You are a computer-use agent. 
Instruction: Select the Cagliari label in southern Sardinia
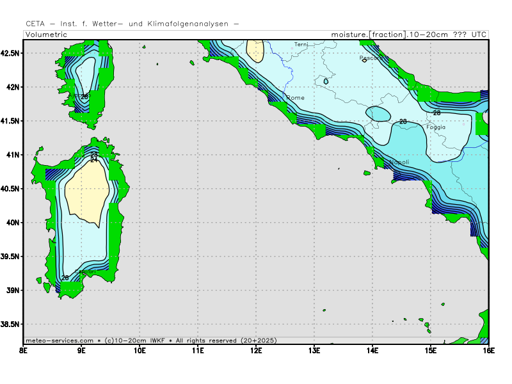click(86, 272)
